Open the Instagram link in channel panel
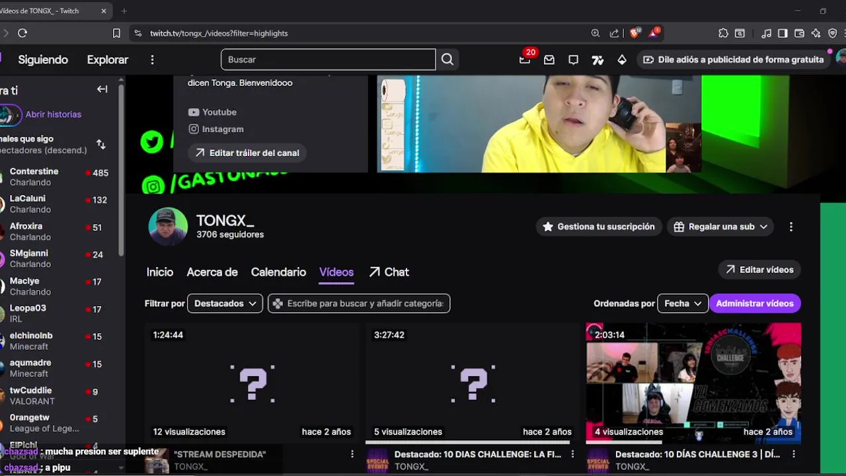The width and height of the screenshot is (846, 476). pos(216,129)
